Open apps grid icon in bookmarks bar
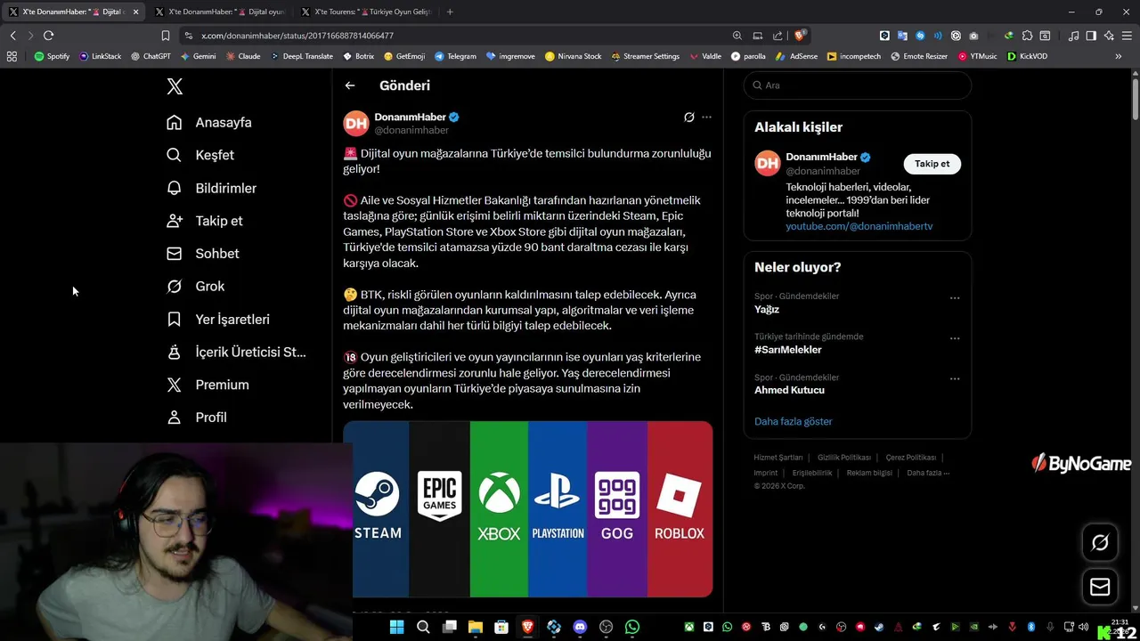This screenshot has width=1140, height=641. point(12,56)
